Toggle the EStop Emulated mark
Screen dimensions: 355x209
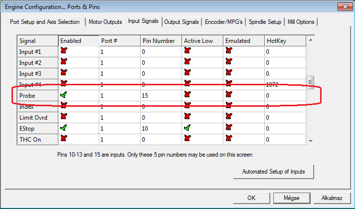tap(228, 128)
